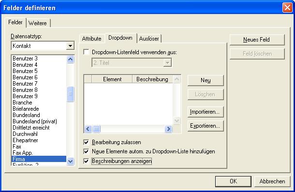
Task: Click the field list scrollbar thumb
Action: [x=70, y=94]
